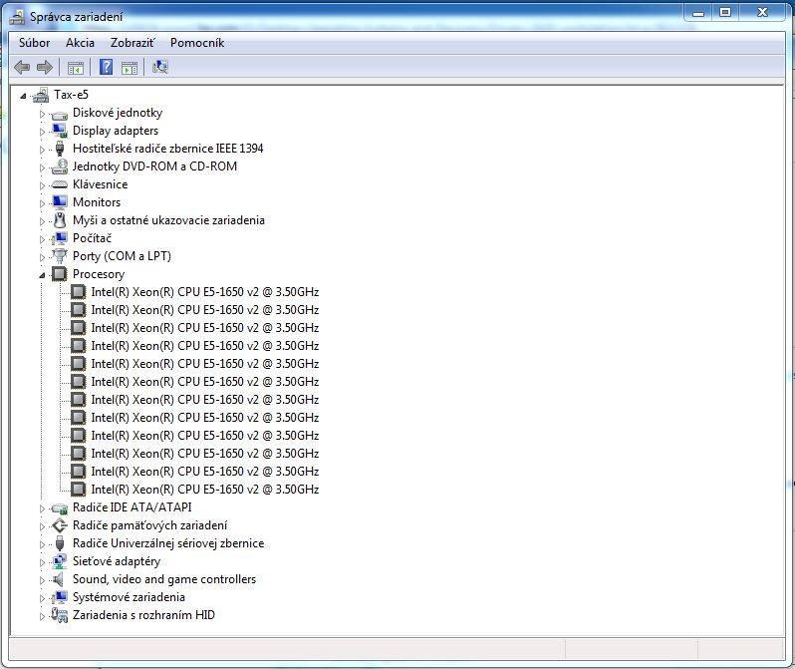Screen dimensions: 795x669
Task: Go back using toolbar back arrow
Action: coord(22,67)
